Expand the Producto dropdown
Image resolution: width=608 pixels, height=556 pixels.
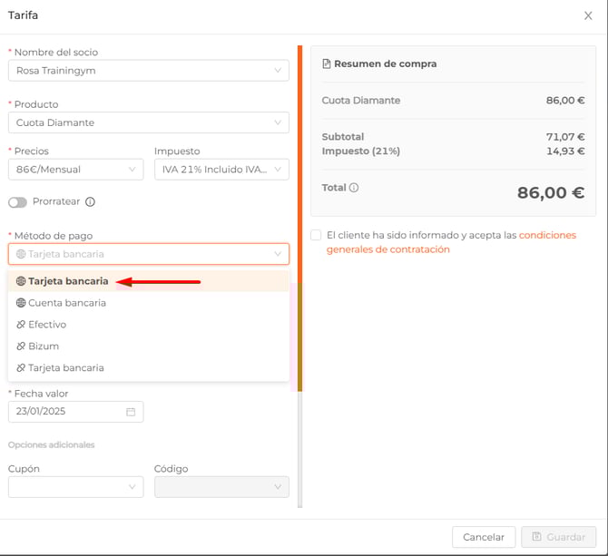coord(148,122)
